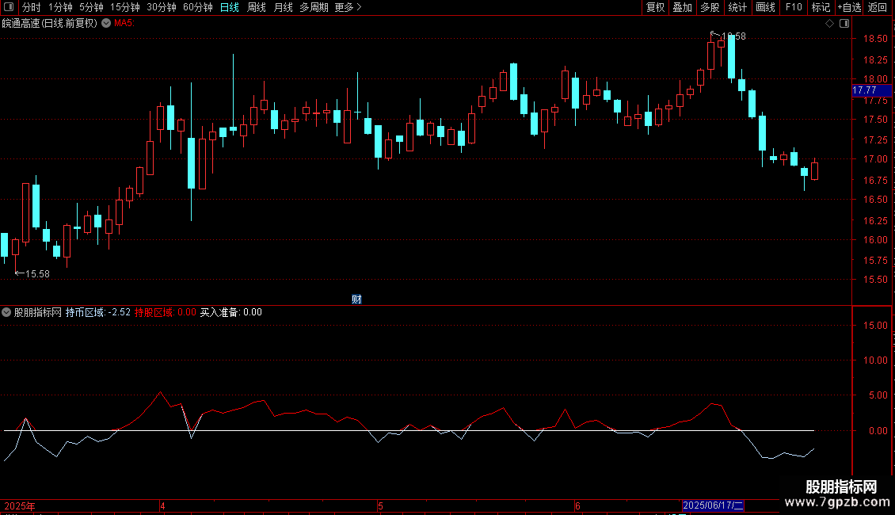895x515 pixels.
Task: Click the 叠加 overlay button
Action: [x=682, y=7]
